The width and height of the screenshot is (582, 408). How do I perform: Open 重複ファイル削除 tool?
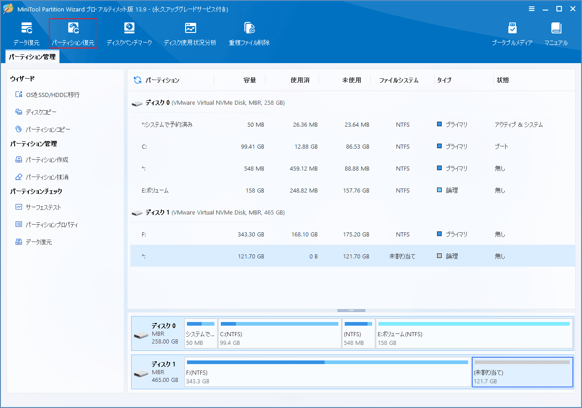point(249,34)
